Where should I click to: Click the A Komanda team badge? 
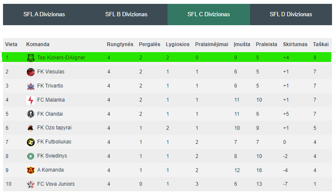click(x=31, y=170)
